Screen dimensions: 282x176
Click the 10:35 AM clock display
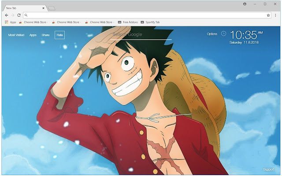(x=246, y=35)
